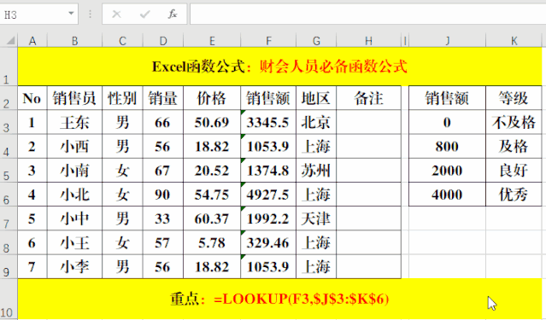
Task: Select column K header
Action: pyautogui.click(x=514, y=41)
